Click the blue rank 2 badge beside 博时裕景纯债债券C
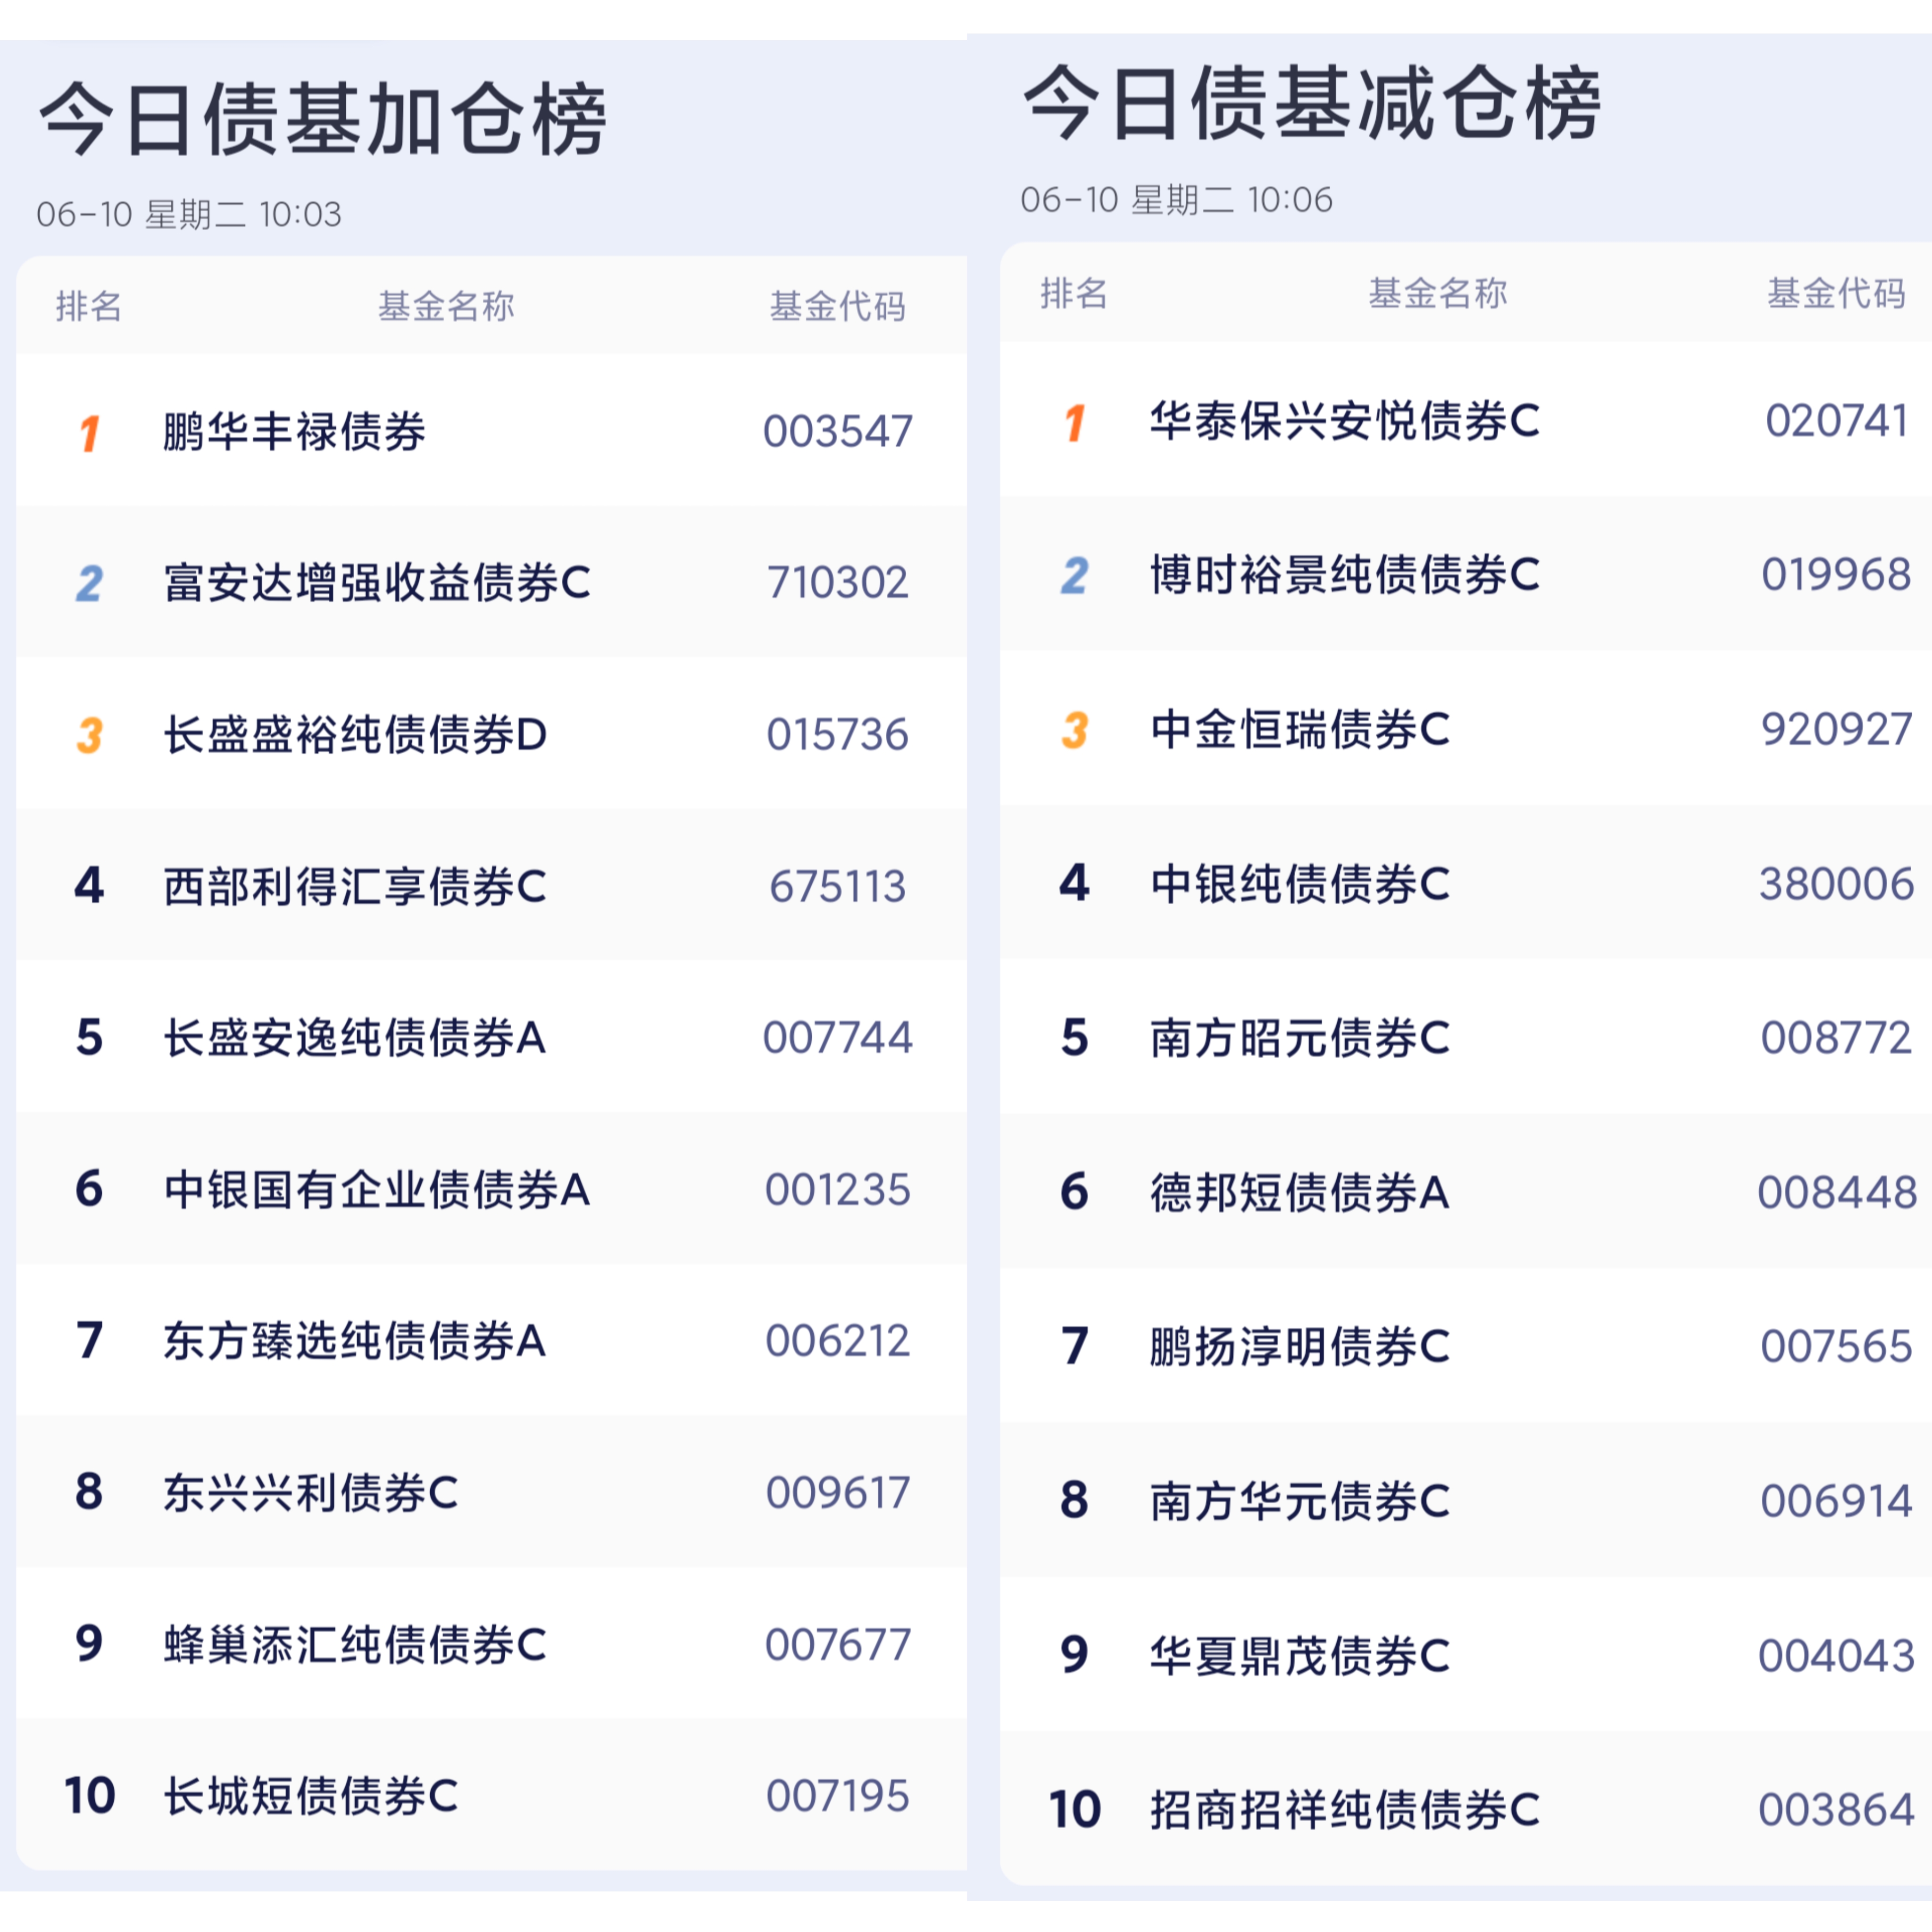The image size is (1932, 1932). (x=1075, y=575)
